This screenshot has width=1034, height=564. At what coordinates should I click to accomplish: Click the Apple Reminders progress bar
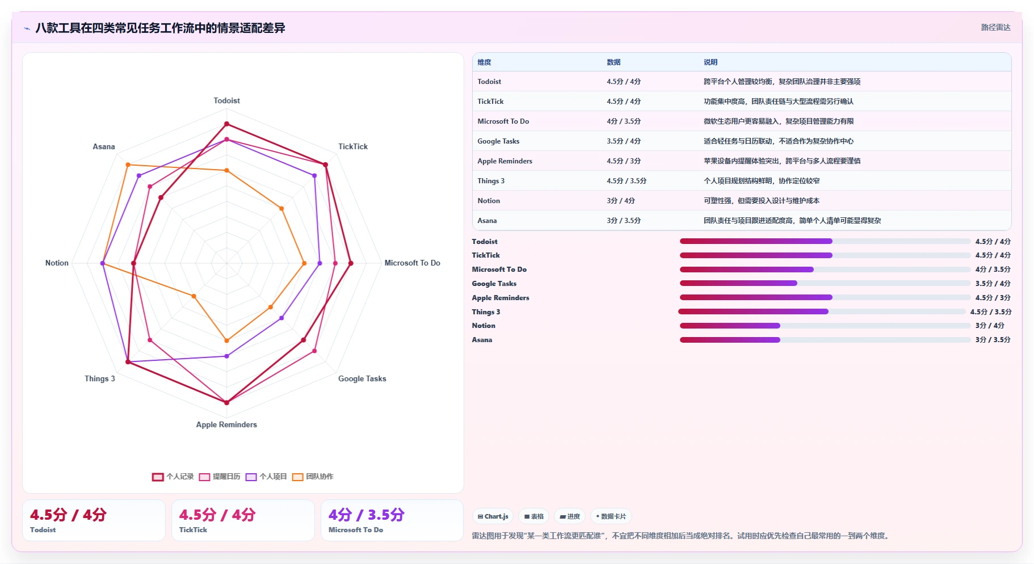tap(825, 297)
